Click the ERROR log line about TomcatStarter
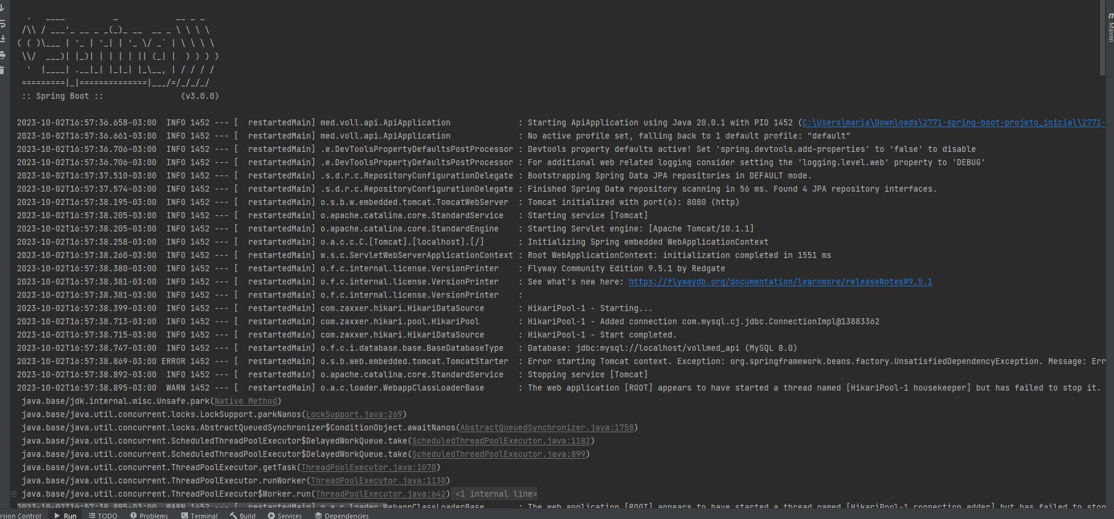This screenshot has width=1114, height=519. pyautogui.click(x=561, y=361)
